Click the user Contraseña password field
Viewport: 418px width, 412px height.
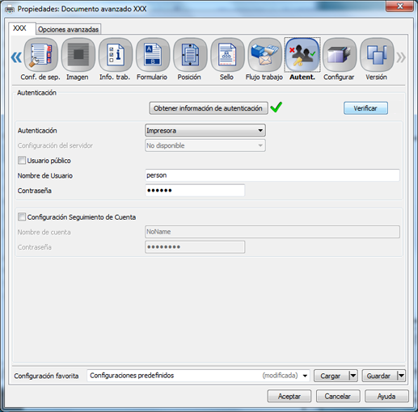tap(195, 191)
